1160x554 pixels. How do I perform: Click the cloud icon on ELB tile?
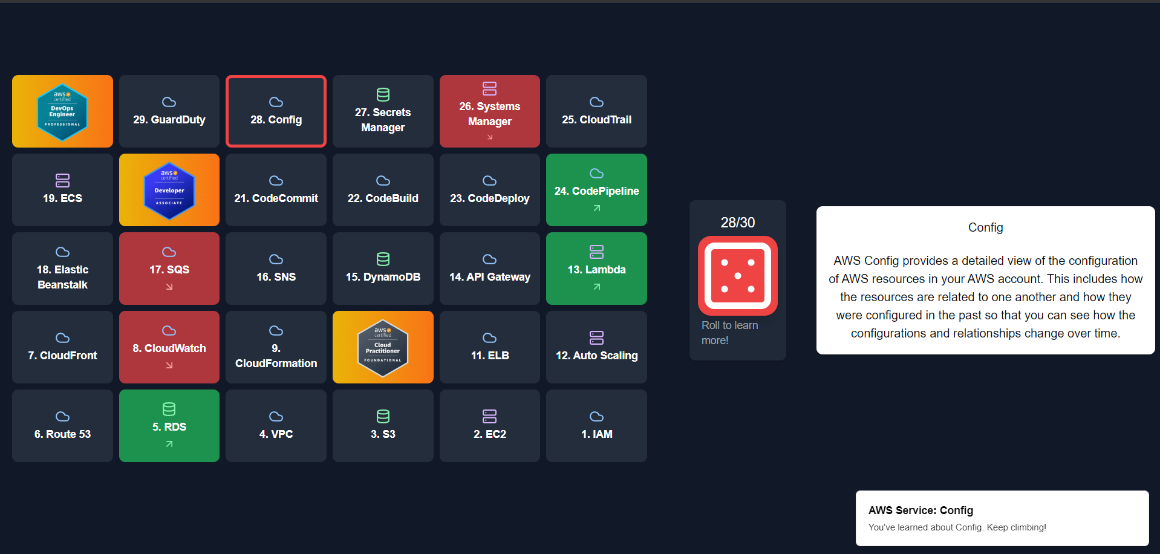pyautogui.click(x=490, y=337)
